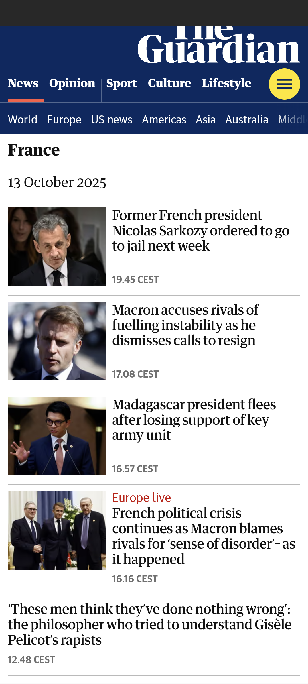Screen dimensions: 308x684
Task: Navigate to World news
Action: pos(23,119)
